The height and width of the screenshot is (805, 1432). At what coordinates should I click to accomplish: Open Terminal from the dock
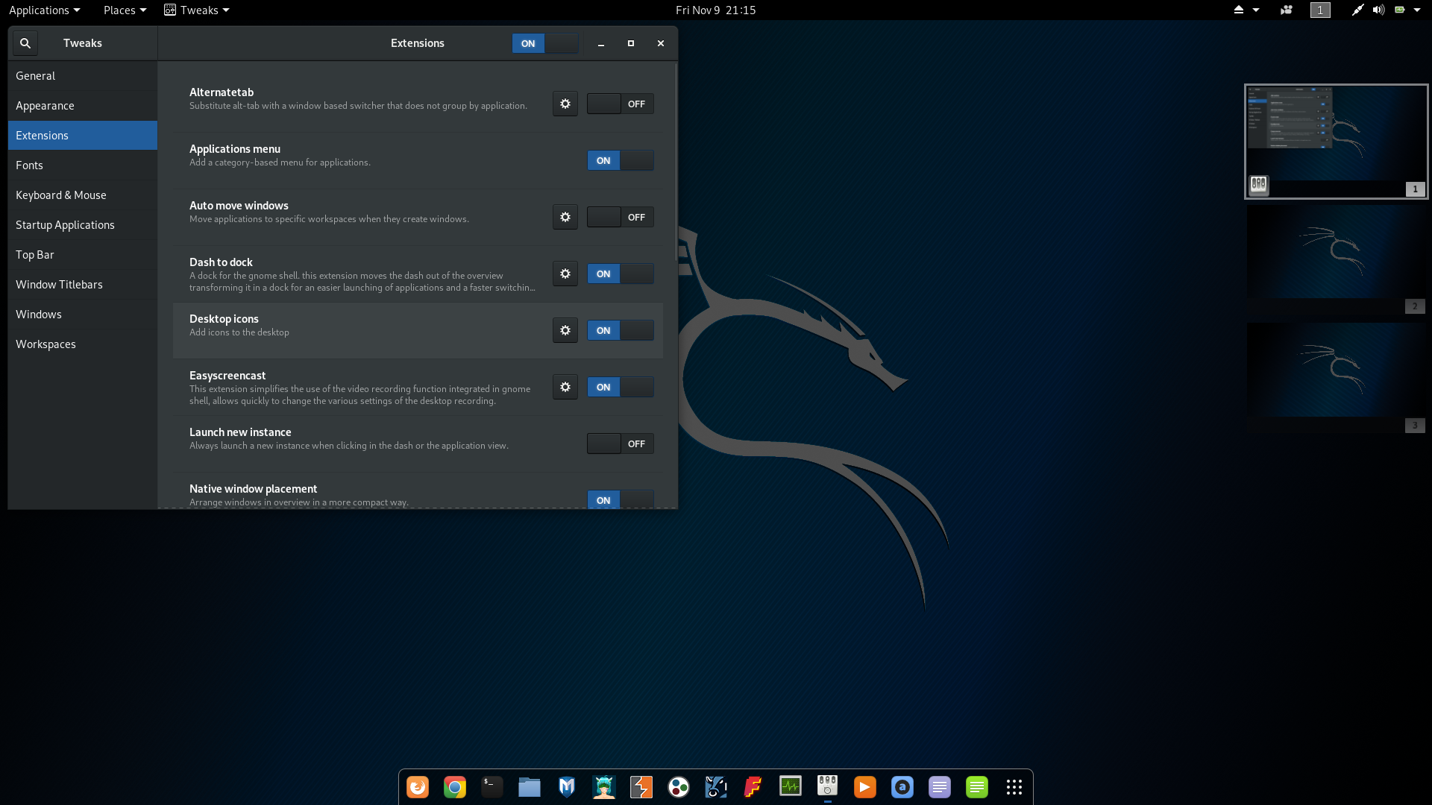pyautogui.click(x=492, y=787)
